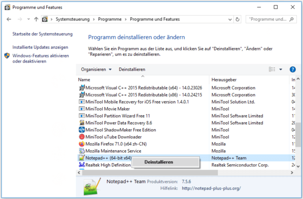
Task: Select MiniTool ShadowMaker Free Edition
Action: click(121, 130)
